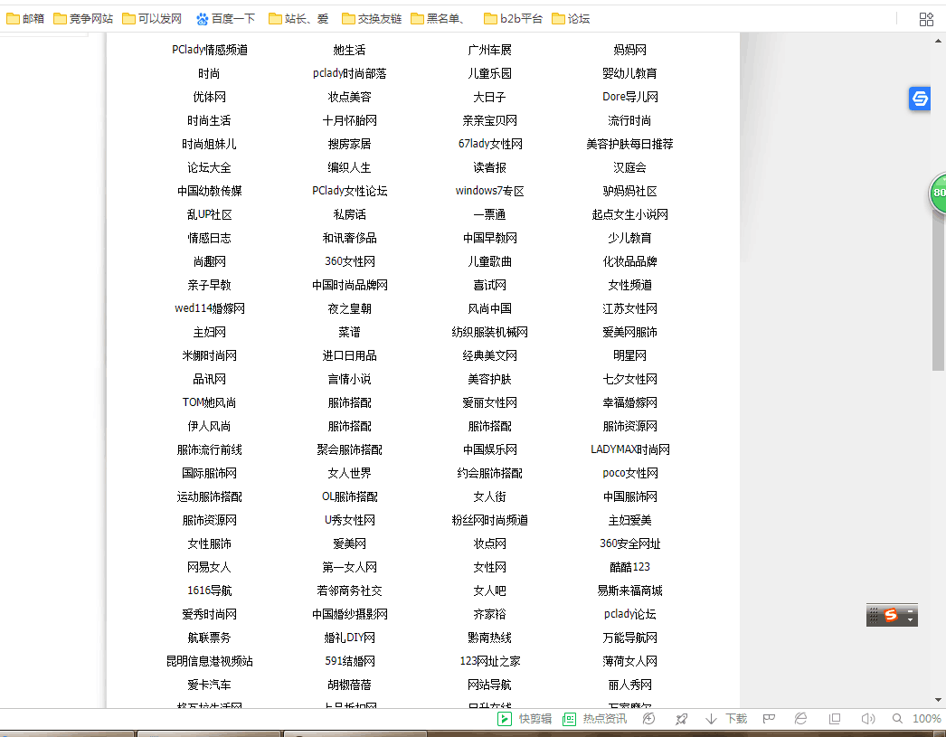Open 热点资讯 in the status bar
946x737 pixels.
pyautogui.click(x=594, y=718)
